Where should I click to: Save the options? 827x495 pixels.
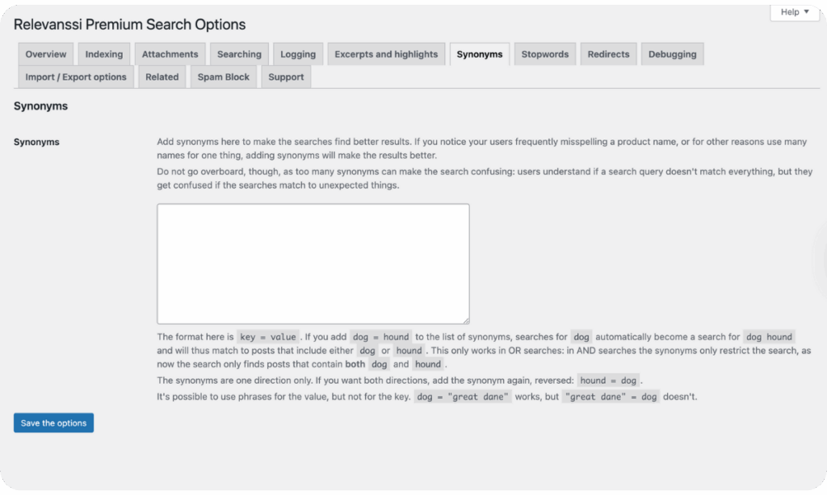click(x=53, y=423)
